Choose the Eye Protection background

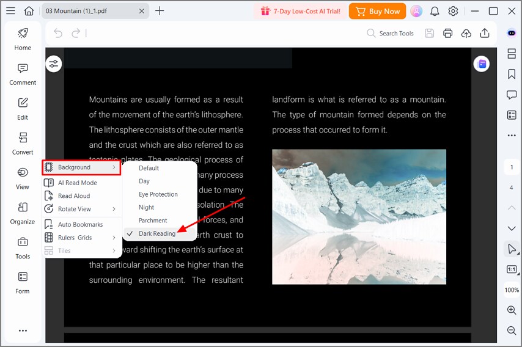pos(160,194)
